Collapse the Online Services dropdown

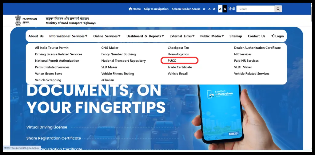click(107, 36)
